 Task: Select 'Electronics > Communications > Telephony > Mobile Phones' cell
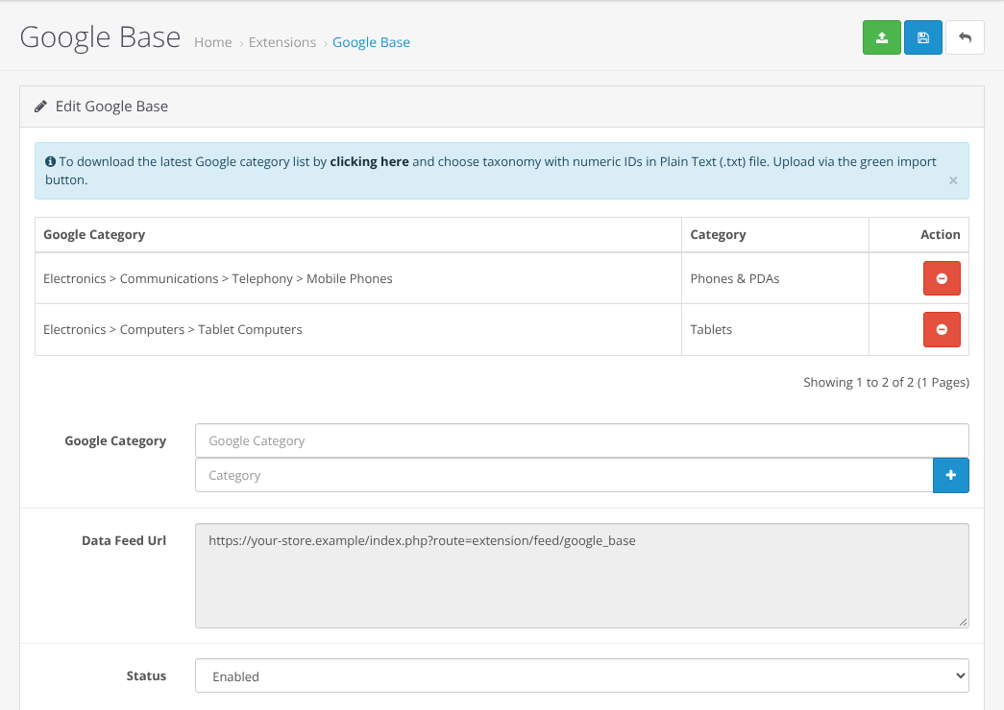pyautogui.click(x=358, y=278)
